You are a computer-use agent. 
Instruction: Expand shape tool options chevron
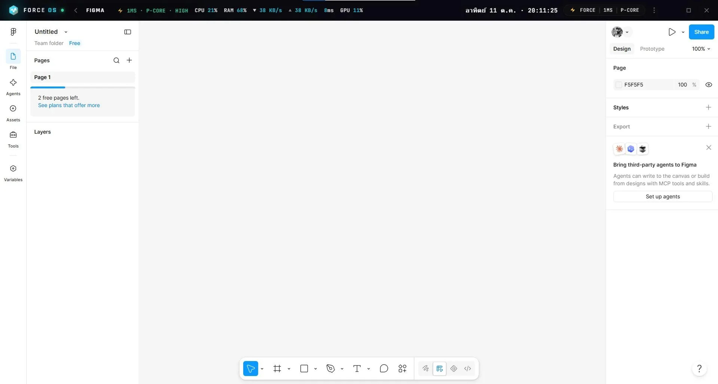tap(316, 369)
